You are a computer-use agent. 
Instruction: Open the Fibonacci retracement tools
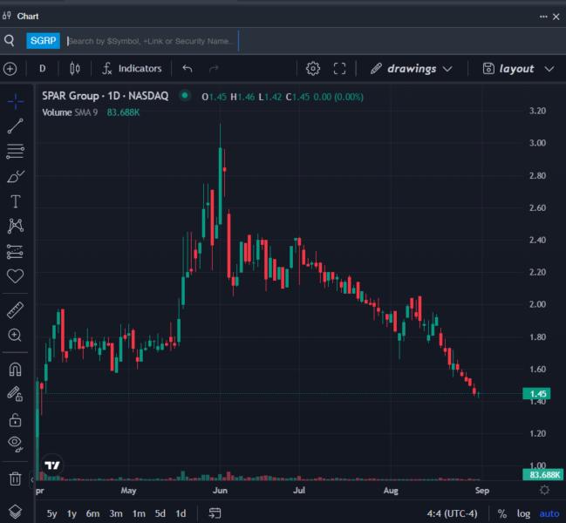click(x=16, y=151)
